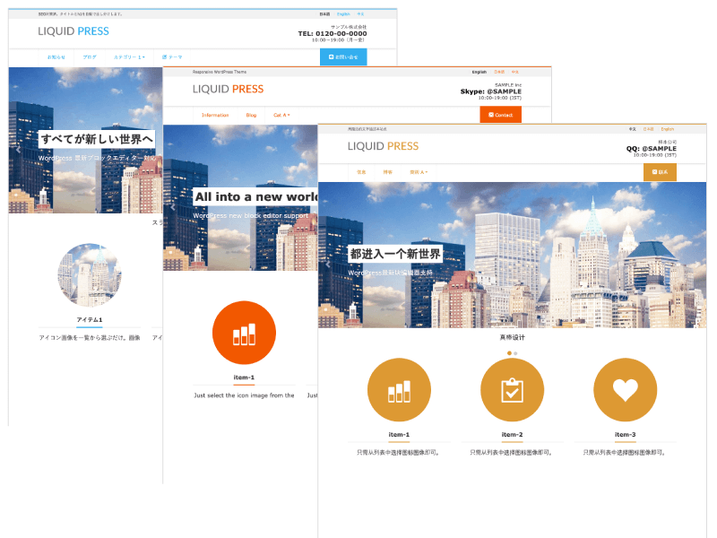This screenshot has width=717, height=538.
Task: Click the orange LIQUID PRESS logo in the English site
Action: 228,89
